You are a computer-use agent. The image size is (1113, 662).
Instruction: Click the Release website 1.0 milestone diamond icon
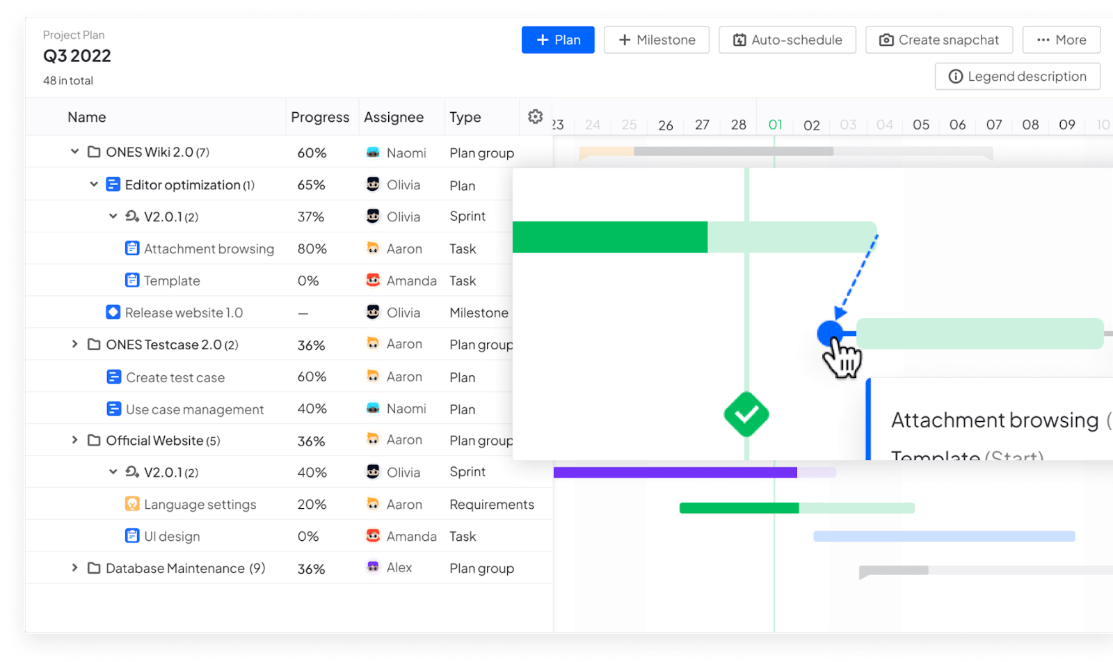pos(113,312)
